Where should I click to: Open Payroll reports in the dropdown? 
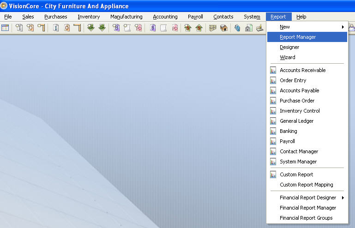[307, 141]
